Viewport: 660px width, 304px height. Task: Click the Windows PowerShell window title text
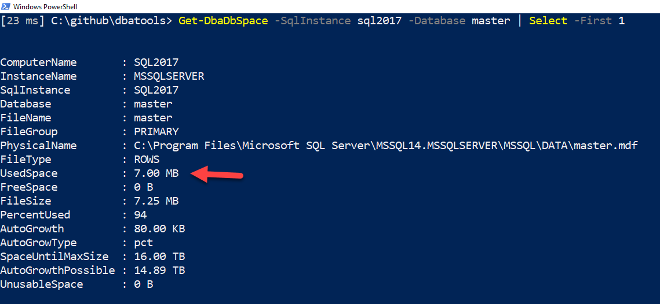[45, 6]
